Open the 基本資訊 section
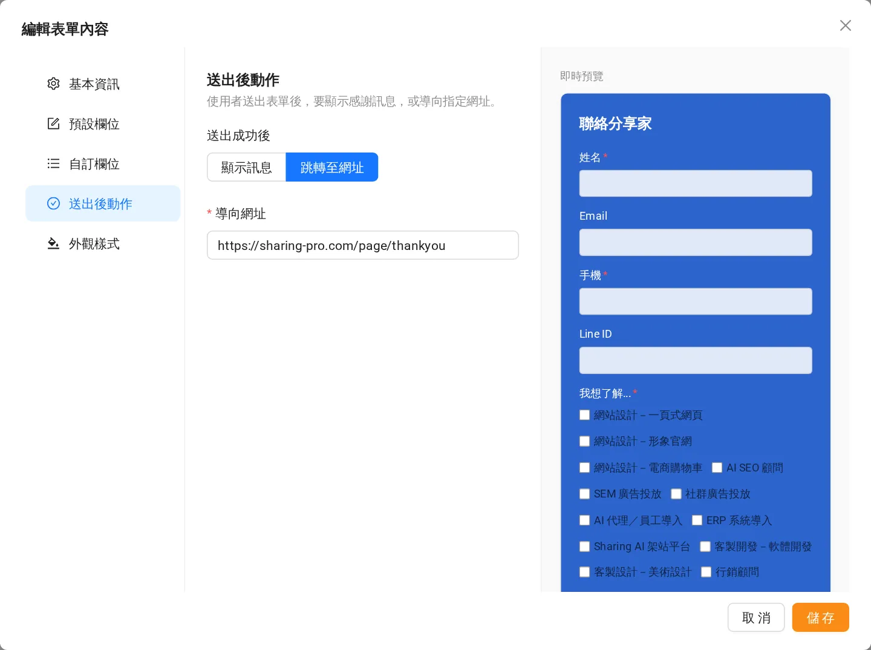Screen dimensions: 871x650 point(103,84)
